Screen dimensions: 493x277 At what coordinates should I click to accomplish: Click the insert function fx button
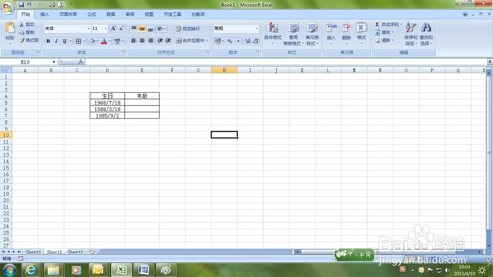click(80, 62)
